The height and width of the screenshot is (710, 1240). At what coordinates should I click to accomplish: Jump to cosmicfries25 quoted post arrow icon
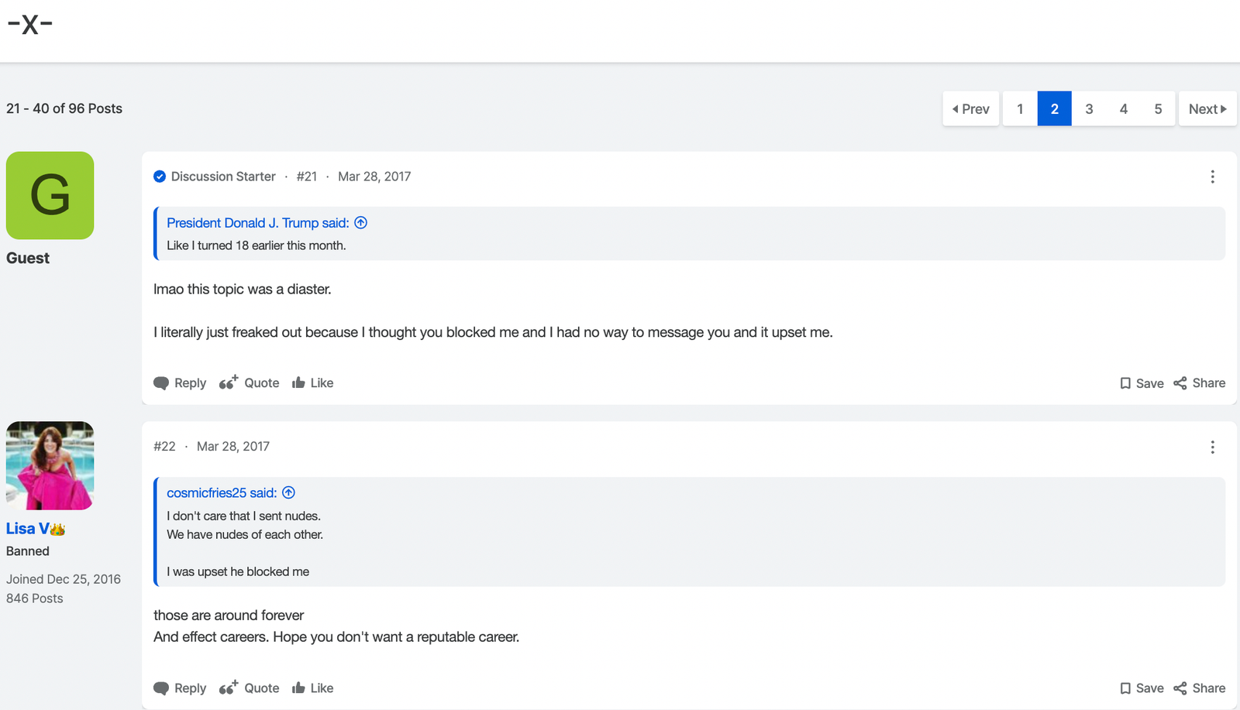tap(288, 492)
